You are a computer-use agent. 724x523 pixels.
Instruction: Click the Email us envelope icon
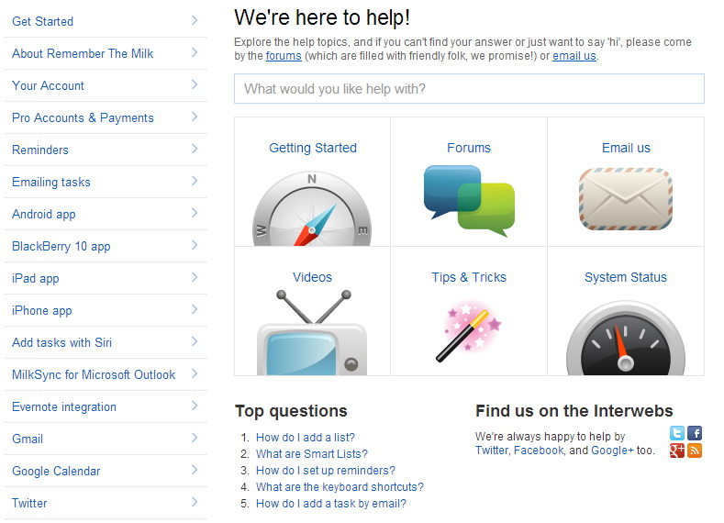[626, 199]
